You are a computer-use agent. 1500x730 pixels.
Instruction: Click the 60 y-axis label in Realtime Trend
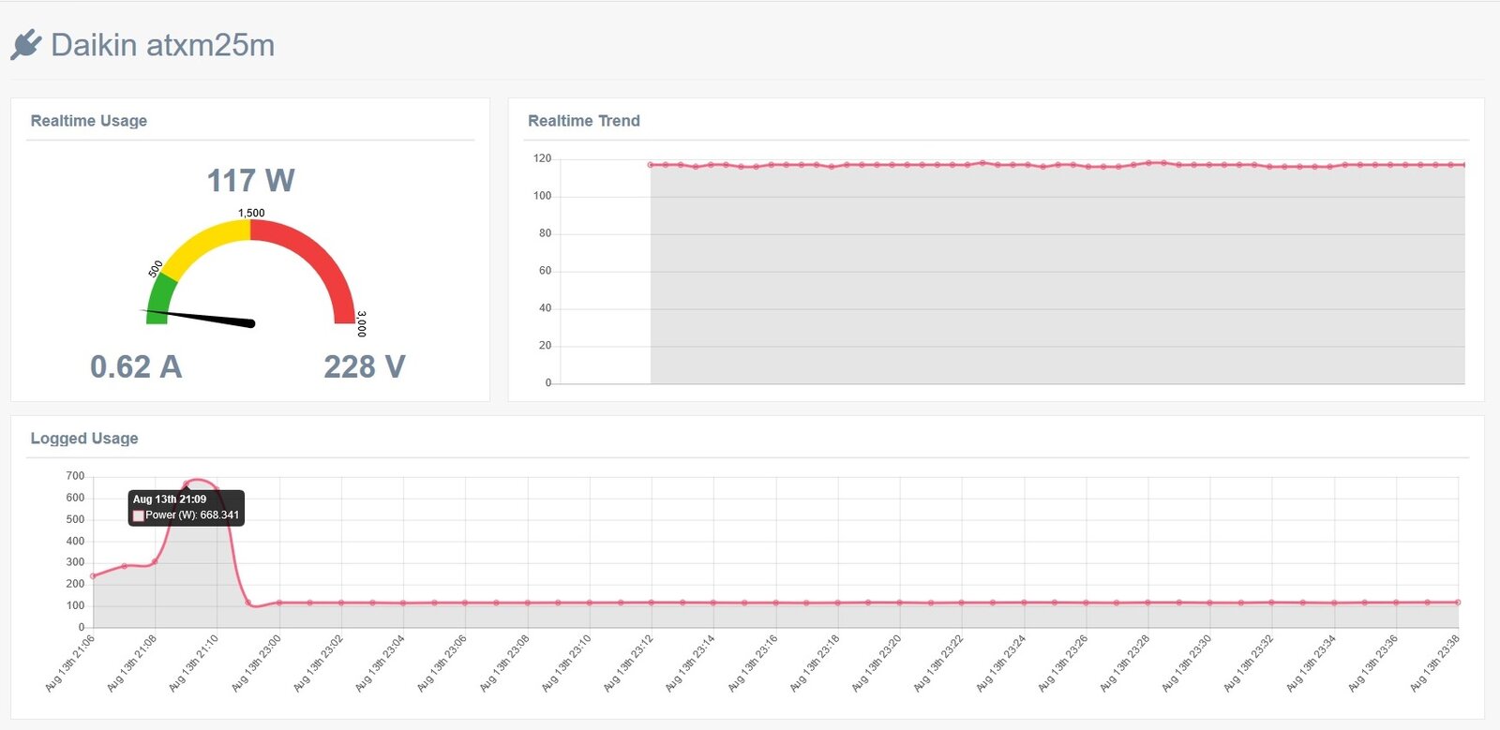[x=545, y=271]
